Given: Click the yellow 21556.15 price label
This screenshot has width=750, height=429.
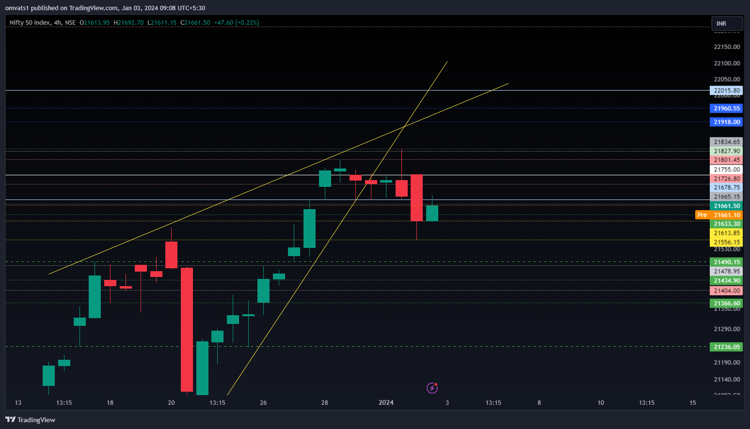Looking at the screenshot, I should pos(726,242).
